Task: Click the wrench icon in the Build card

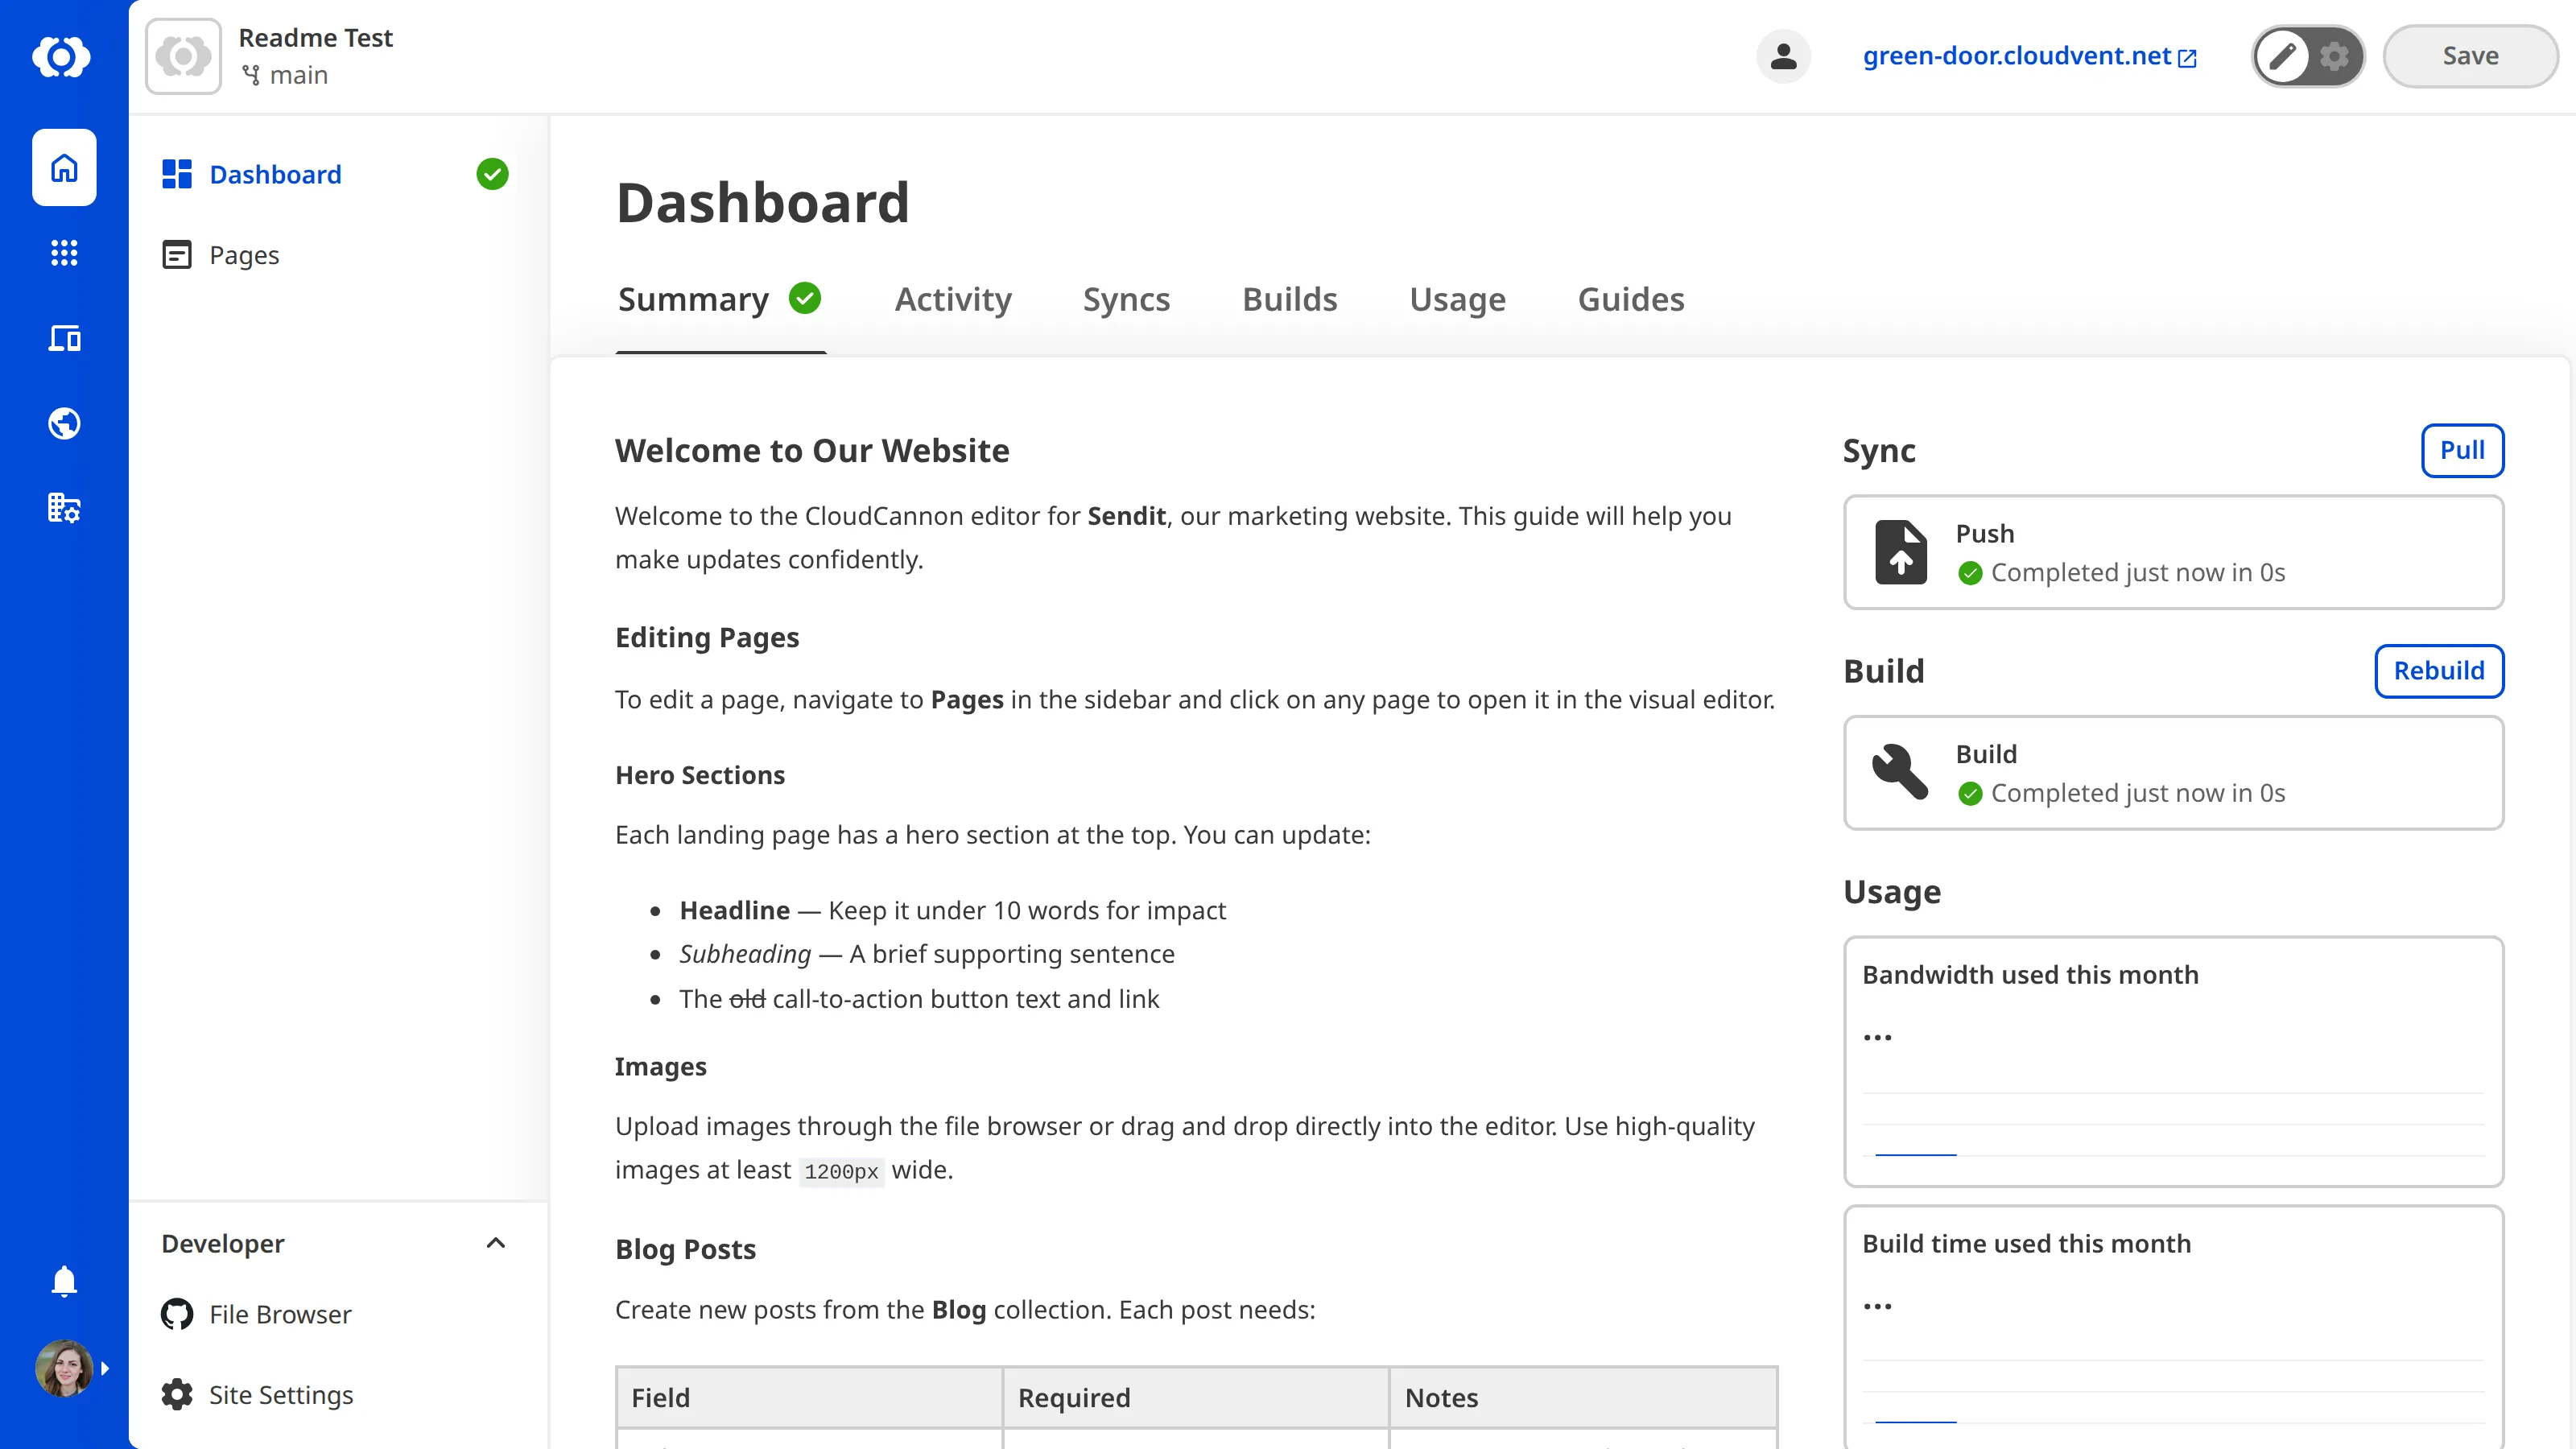Action: (1901, 772)
